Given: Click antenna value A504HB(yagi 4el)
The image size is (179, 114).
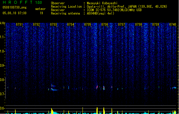Looking at the screenshot, I should click(x=100, y=13).
